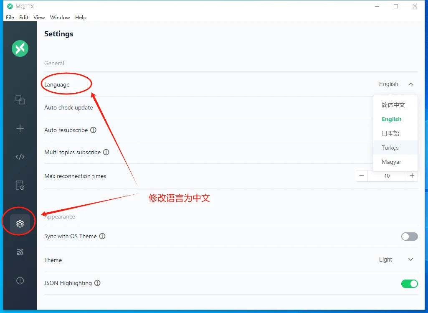Select 简体中文 from the language list
The width and height of the screenshot is (428, 313).
coord(395,105)
